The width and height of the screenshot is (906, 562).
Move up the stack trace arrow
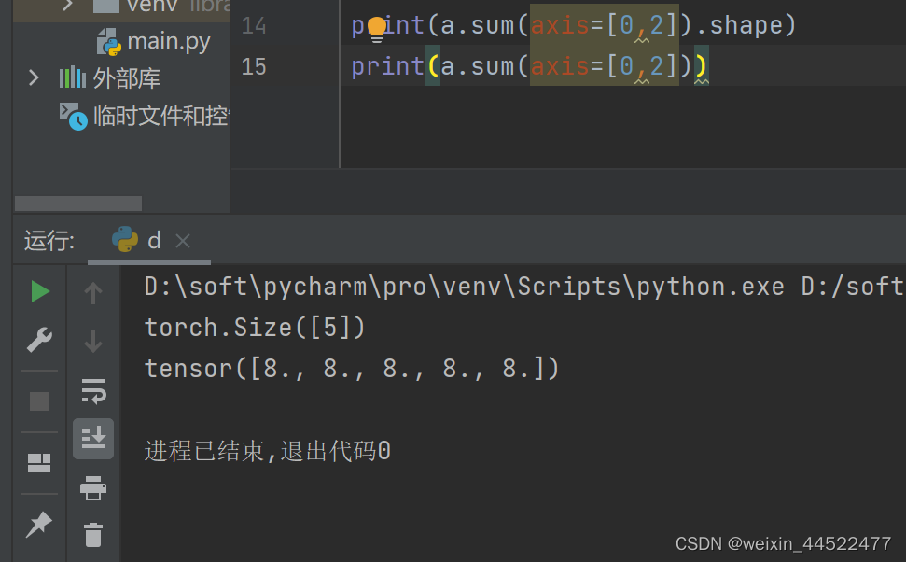pyautogui.click(x=93, y=292)
